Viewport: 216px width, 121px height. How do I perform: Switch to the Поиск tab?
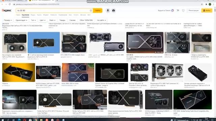coord(18,15)
